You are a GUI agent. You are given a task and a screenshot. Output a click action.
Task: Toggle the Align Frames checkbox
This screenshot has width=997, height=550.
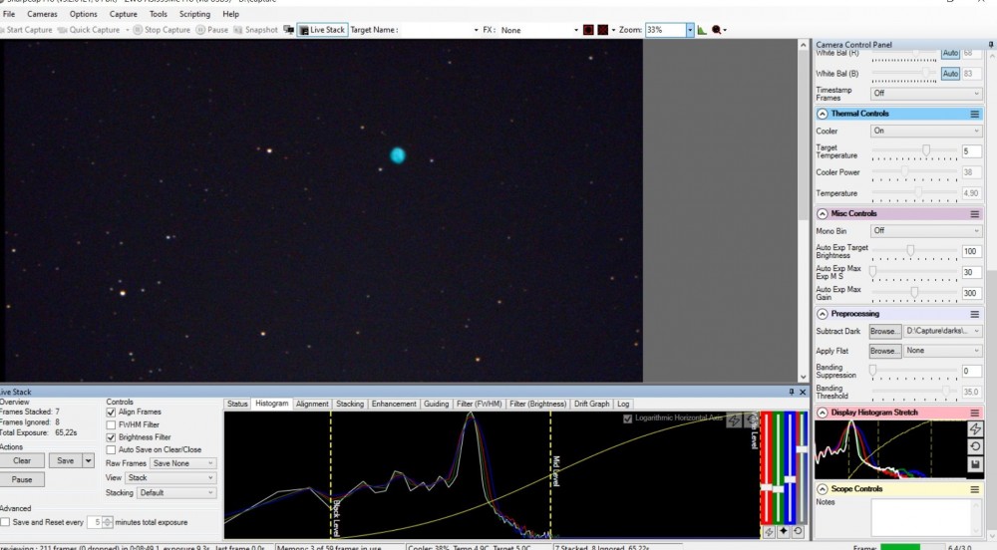click(x=112, y=412)
